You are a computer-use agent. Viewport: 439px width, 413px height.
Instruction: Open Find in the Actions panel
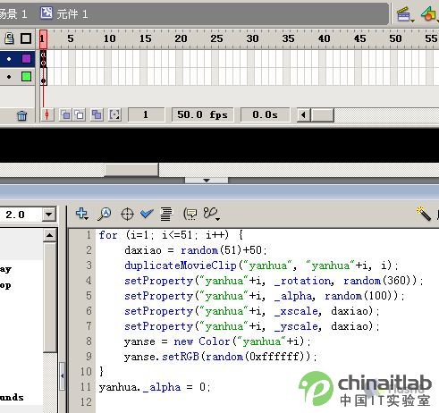(x=105, y=214)
